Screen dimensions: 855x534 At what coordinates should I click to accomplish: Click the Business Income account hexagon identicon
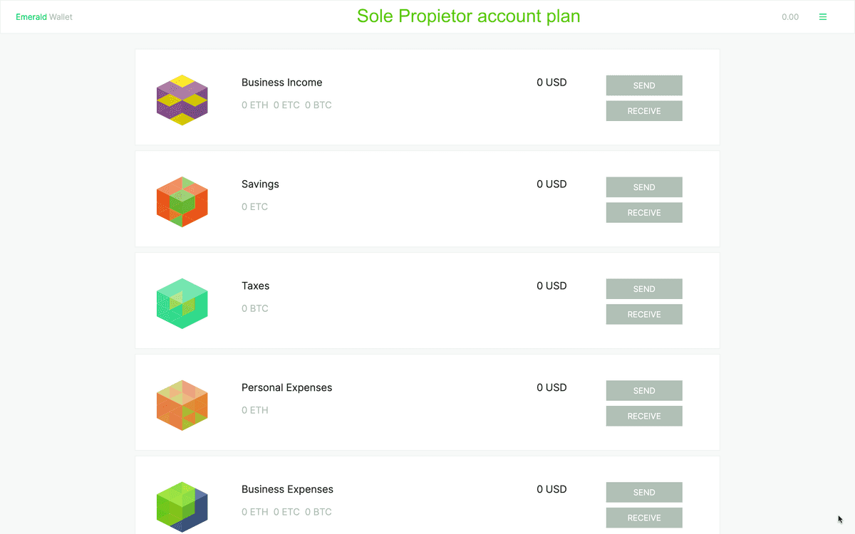[182, 100]
